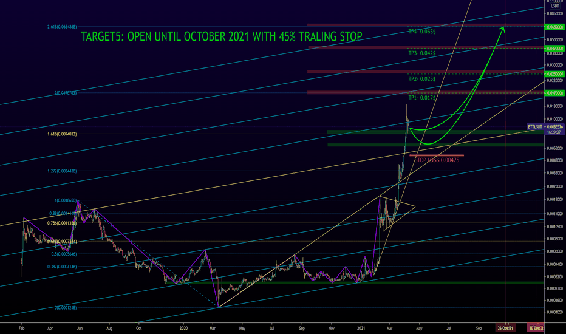566x334 pixels.
Task: Click the 0.382(0.0004146) Fibonacci level label
Action: [62, 267]
